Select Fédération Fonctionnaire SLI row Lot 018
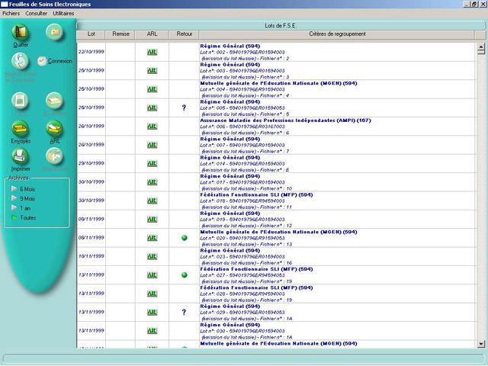The height and width of the screenshot is (366, 488). coord(276,201)
